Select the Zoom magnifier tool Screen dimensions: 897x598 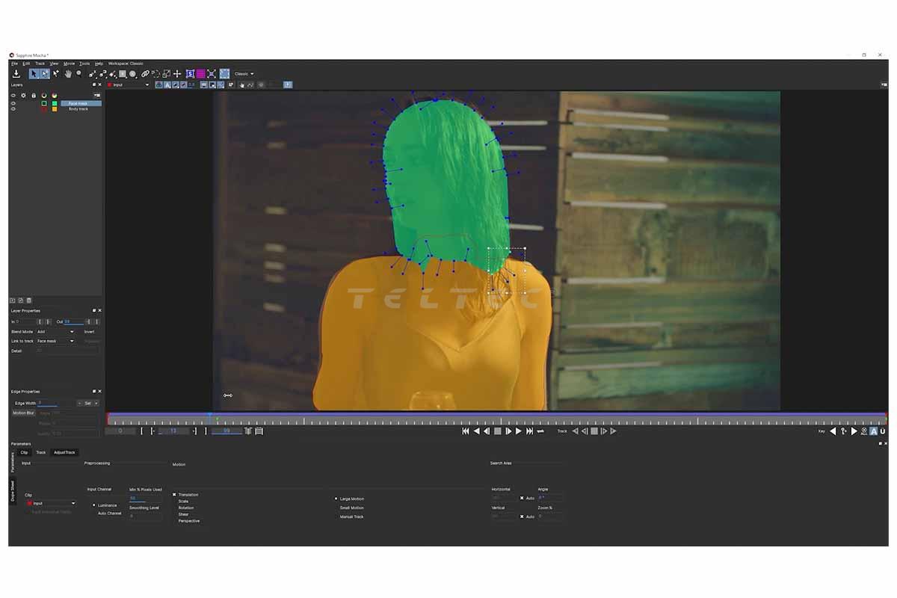coord(78,74)
